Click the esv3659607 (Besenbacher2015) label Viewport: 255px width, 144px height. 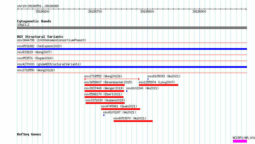coord(108,82)
